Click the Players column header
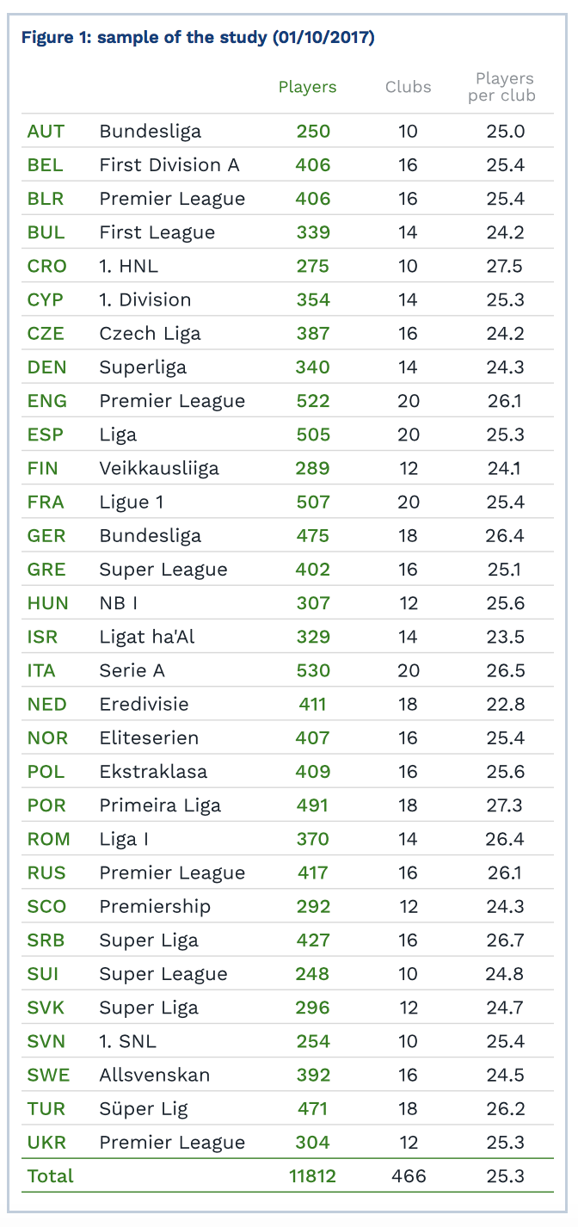 coord(307,87)
